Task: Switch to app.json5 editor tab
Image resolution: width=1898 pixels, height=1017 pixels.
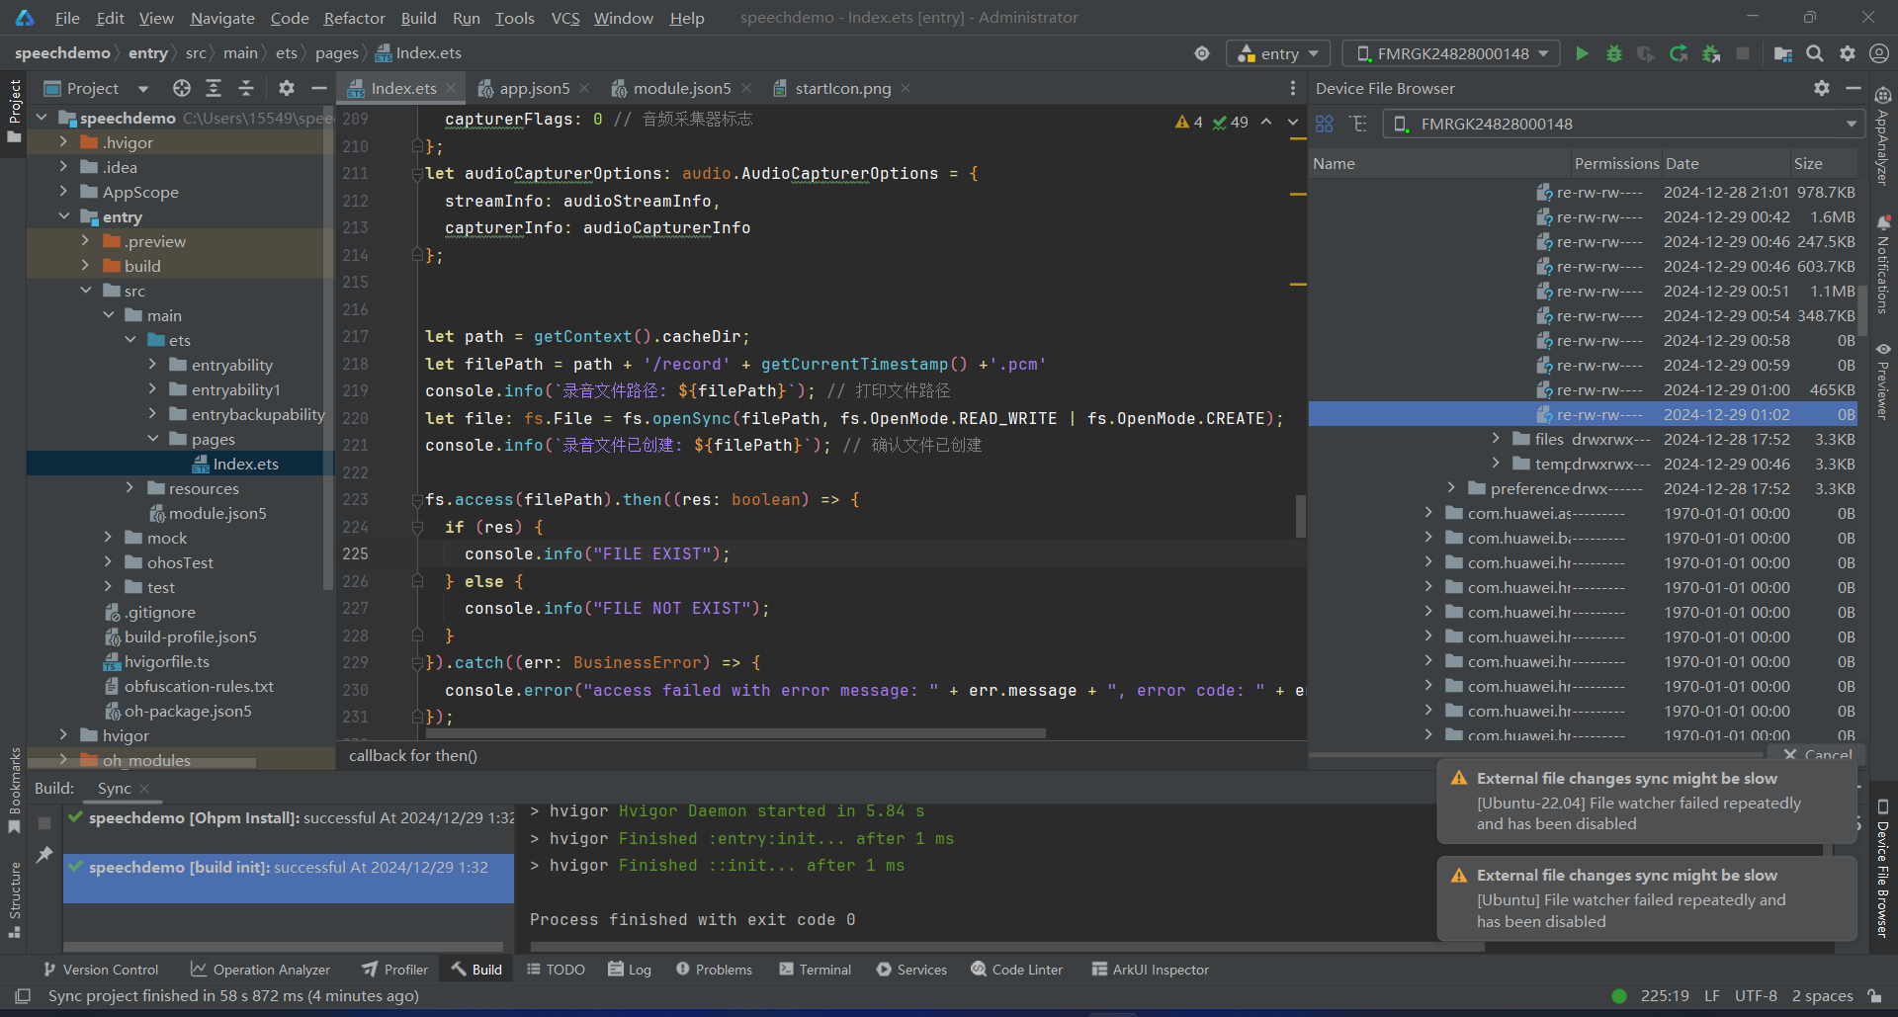Action: coord(534,88)
